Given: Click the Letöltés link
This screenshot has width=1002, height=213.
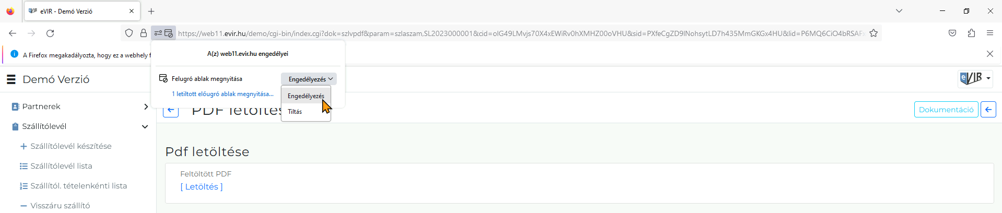Looking at the screenshot, I should [x=202, y=186].
